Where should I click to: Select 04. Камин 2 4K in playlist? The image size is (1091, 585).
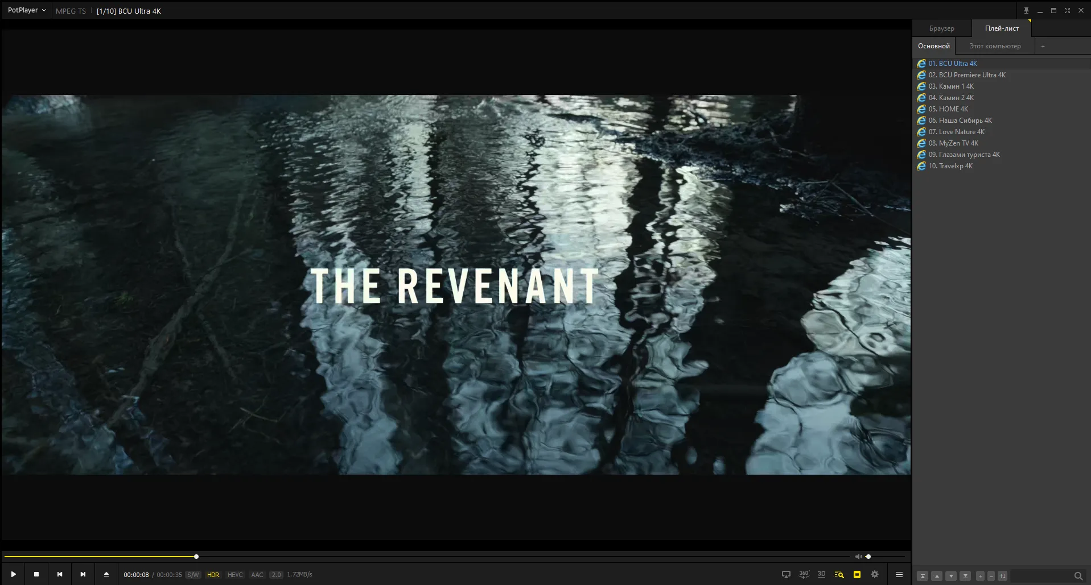tap(1002, 98)
